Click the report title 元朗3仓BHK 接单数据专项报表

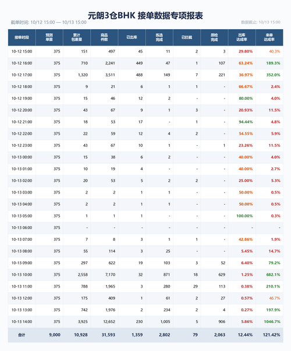(145, 16)
